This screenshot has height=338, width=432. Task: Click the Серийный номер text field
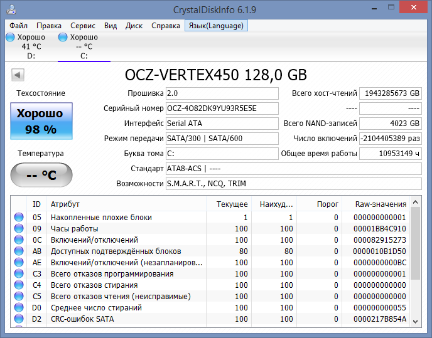(x=222, y=108)
